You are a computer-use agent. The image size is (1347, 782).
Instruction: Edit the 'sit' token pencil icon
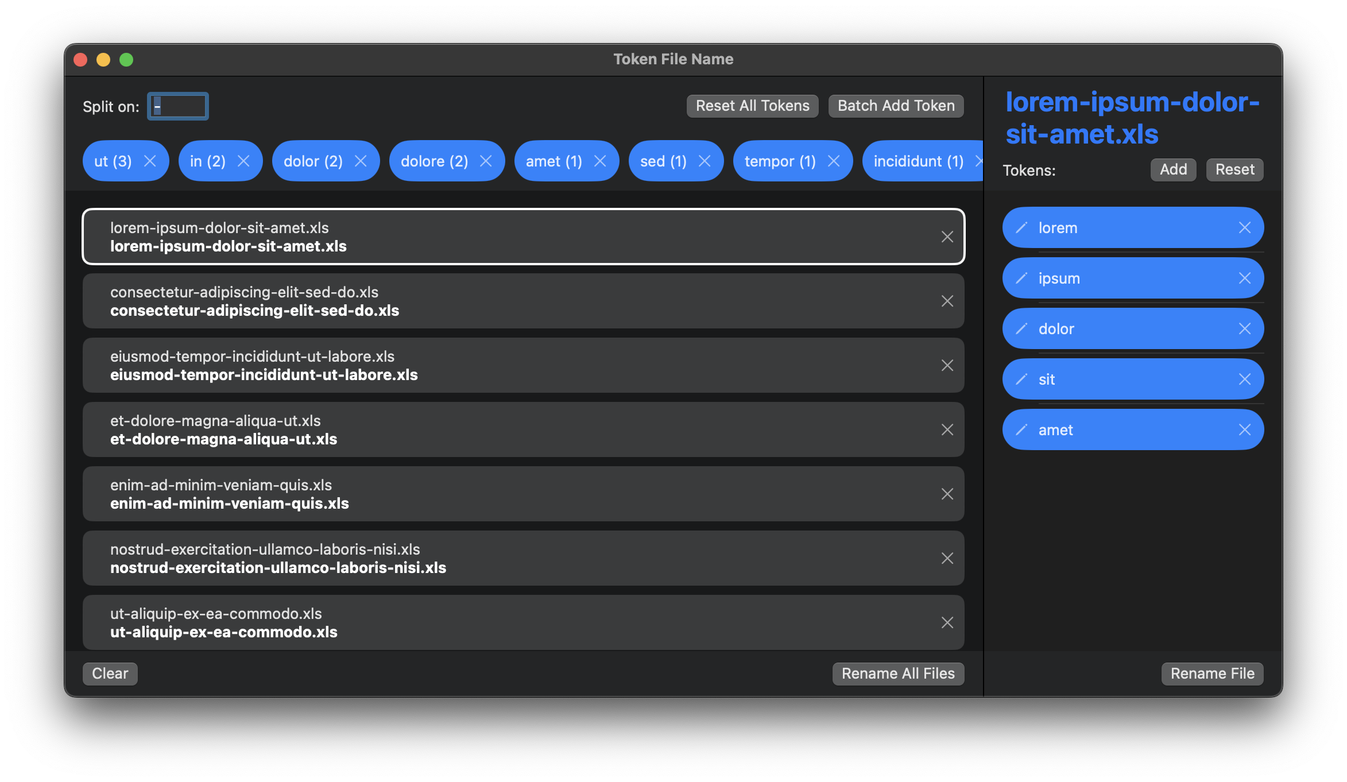(x=1021, y=380)
